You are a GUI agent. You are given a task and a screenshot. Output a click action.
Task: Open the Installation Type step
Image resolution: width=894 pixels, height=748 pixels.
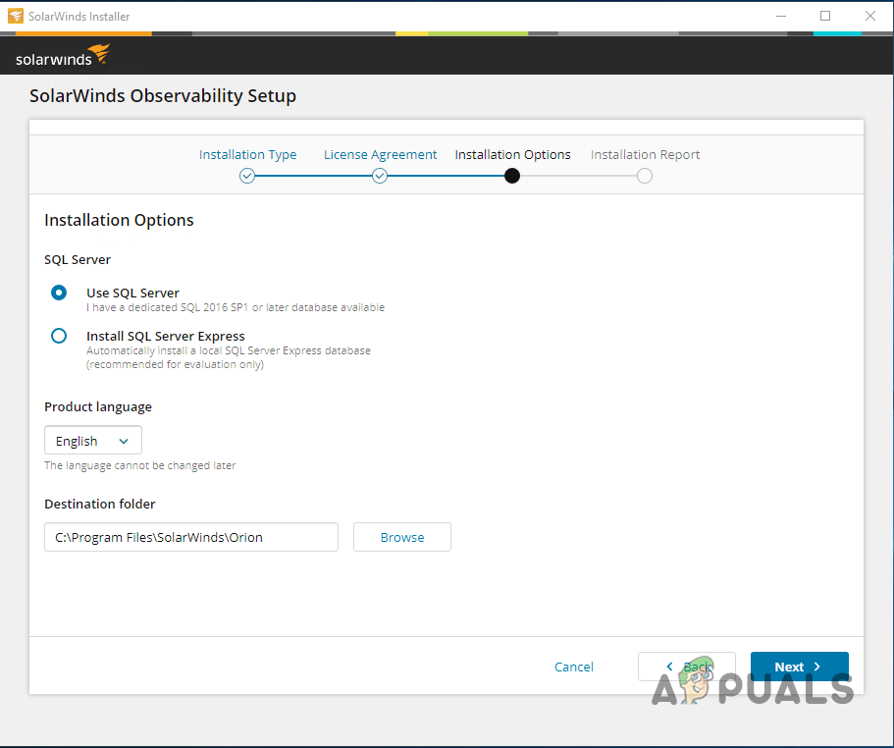[247, 154]
